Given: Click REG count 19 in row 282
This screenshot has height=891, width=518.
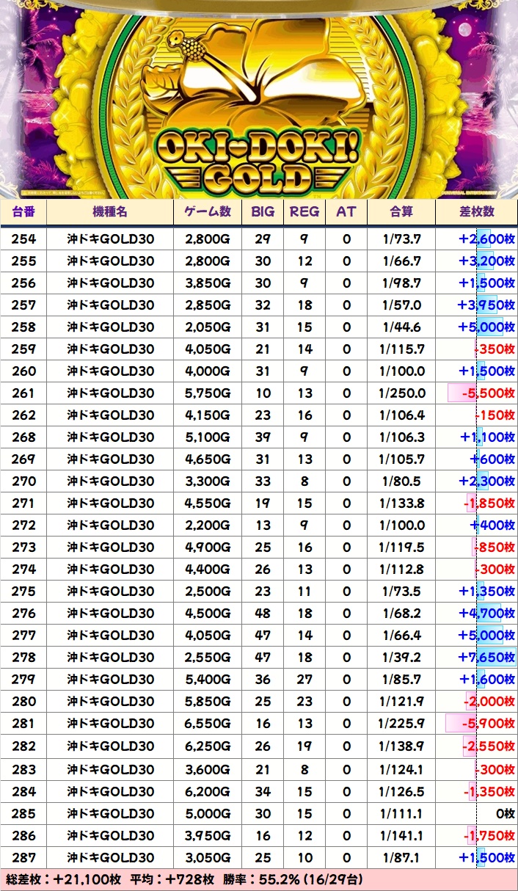Looking at the screenshot, I should click(x=304, y=746).
